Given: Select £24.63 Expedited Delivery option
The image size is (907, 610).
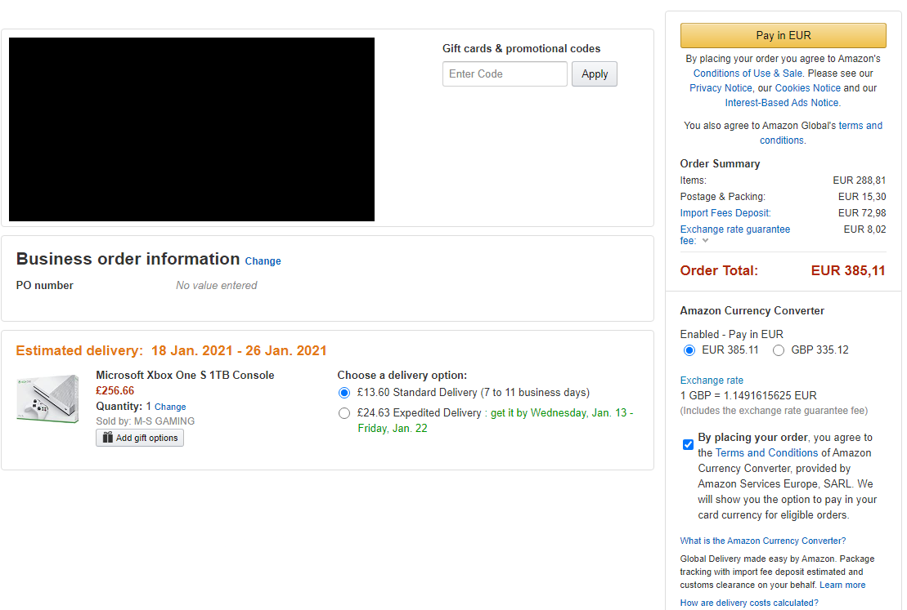Looking at the screenshot, I should point(344,413).
